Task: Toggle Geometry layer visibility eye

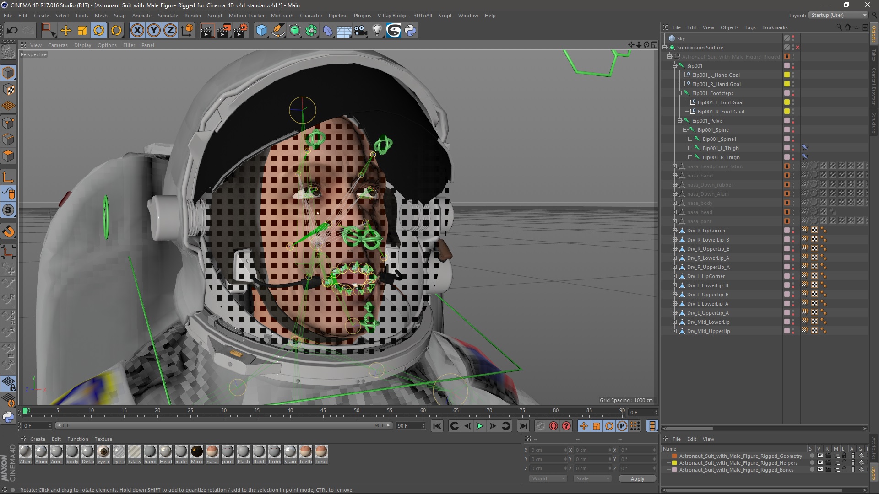Action: click(x=820, y=456)
